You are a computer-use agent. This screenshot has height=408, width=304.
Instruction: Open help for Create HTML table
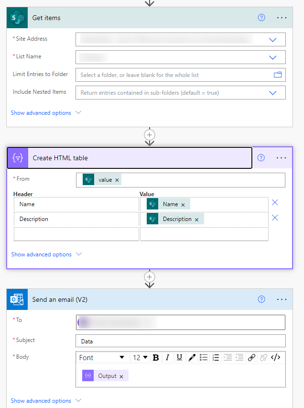point(261,158)
